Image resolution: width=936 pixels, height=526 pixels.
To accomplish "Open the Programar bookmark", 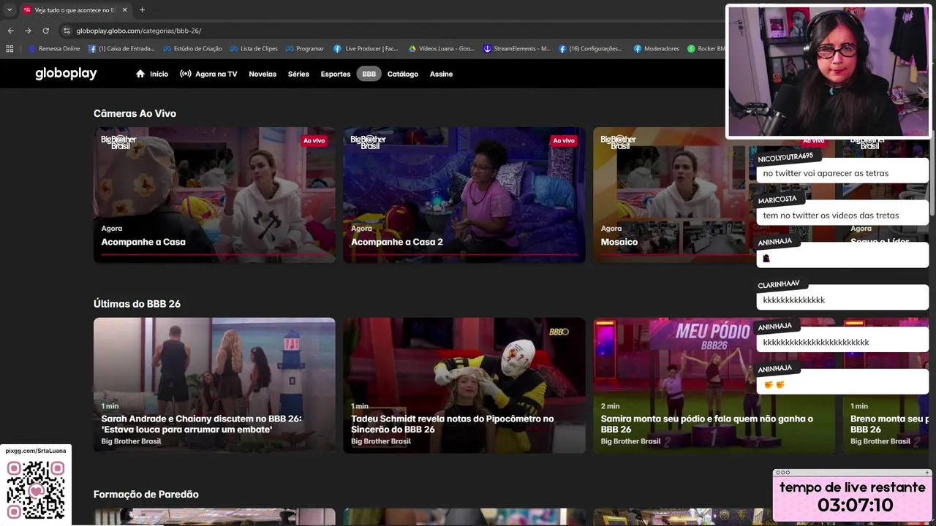I will coord(304,49).
